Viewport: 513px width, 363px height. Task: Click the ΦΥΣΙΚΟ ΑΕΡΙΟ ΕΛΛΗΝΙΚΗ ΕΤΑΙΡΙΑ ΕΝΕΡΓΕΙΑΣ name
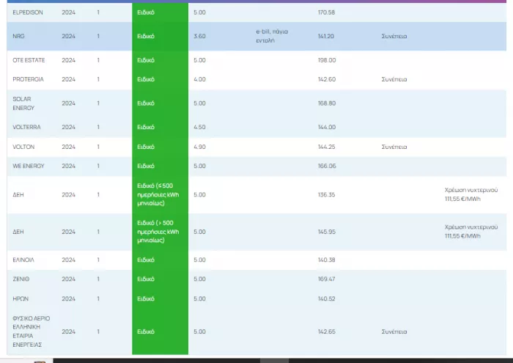point(31,331)
